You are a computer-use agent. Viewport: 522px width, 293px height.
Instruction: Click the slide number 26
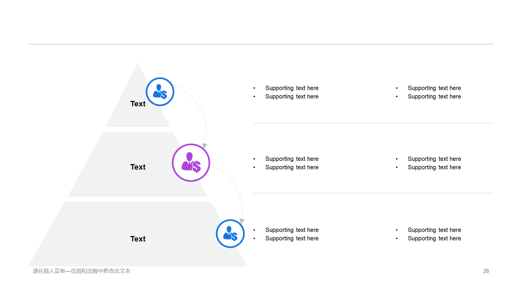pos(486,271)
